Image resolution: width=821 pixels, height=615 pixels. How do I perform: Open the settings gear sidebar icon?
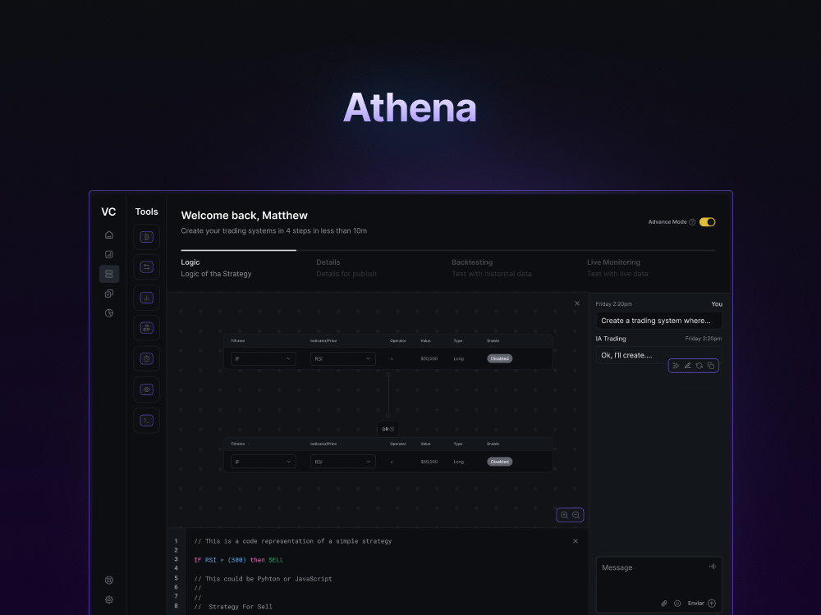coord(109,600)
